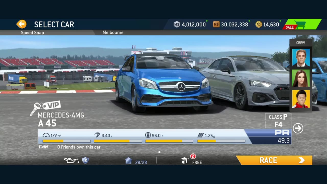Tap the F4 class label
The width and height of the screenshot is (327, 184).
[278, 124]
